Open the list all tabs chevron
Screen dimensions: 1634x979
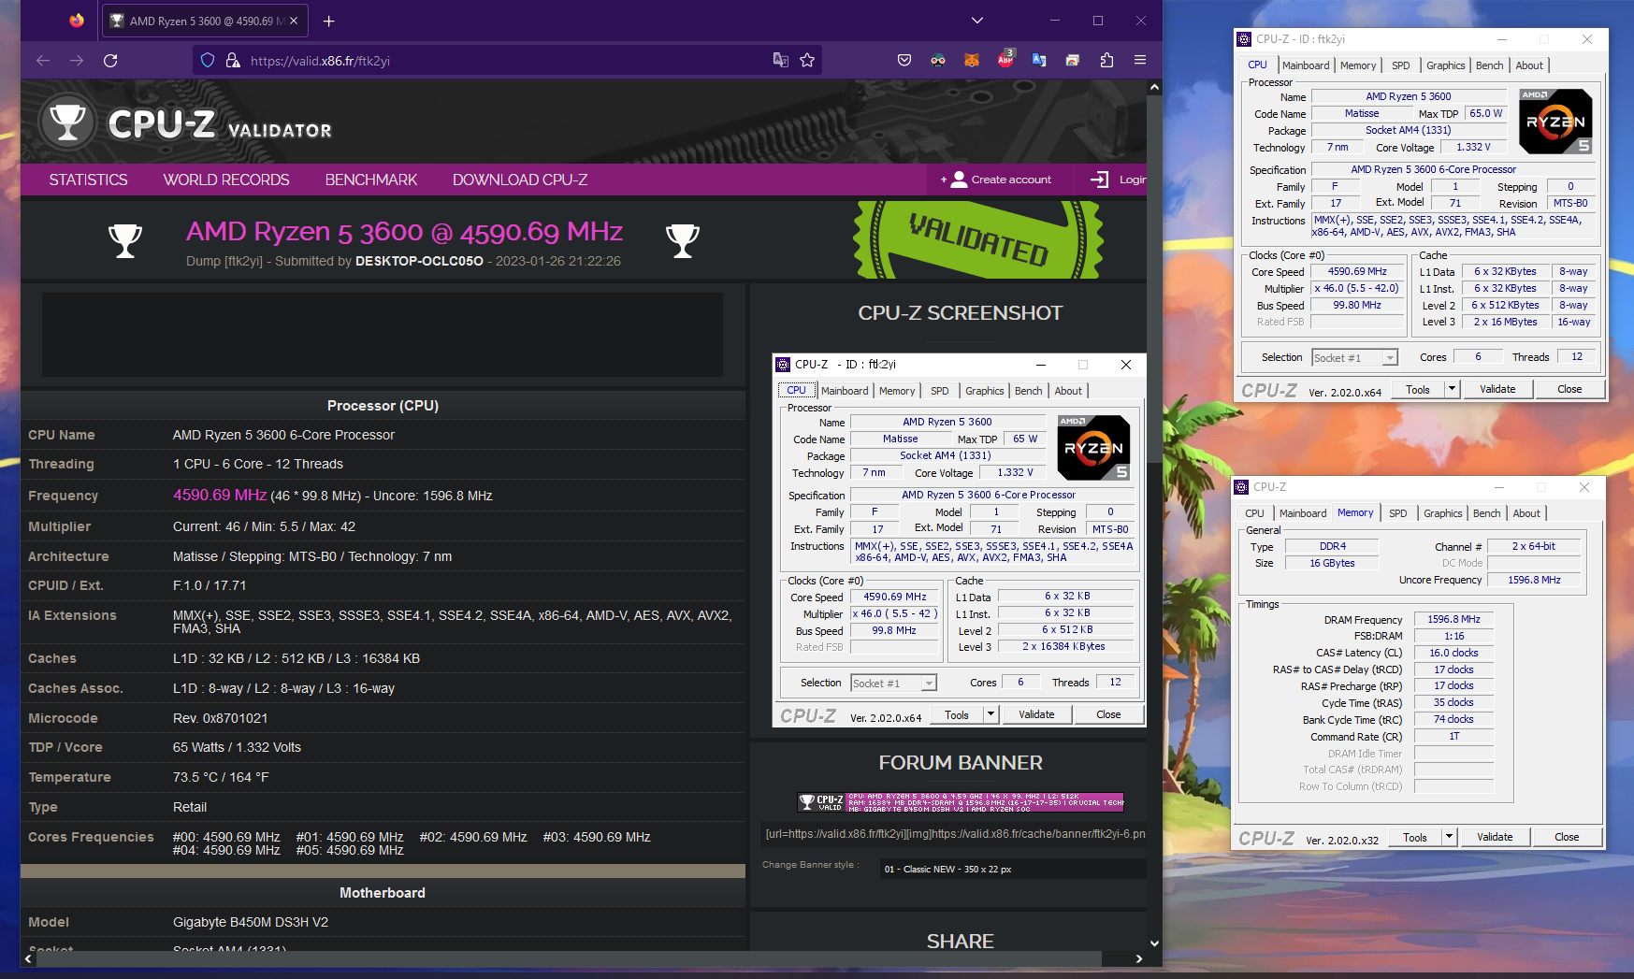click(977, 21)
